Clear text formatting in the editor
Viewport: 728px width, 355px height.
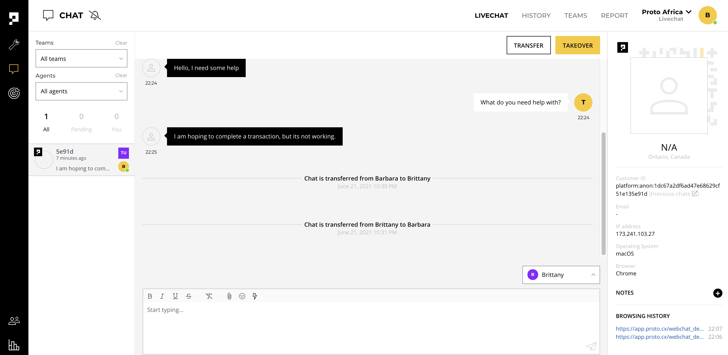[x=209, y=296]
